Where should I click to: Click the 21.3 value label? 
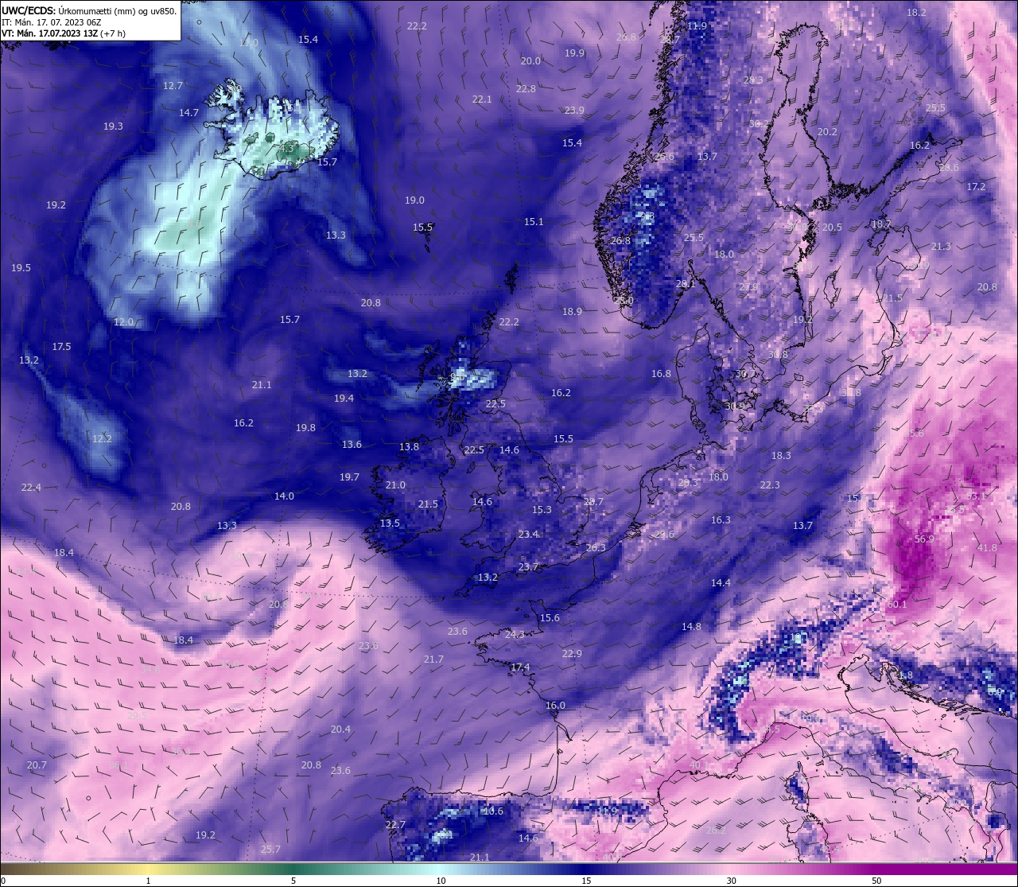941,247
